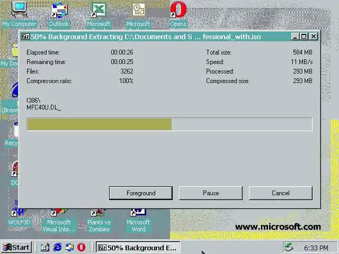Image resolution: width=339 pixels, height=254 pixels.
Task: Cancel the extraction
Action: (281, 193)
